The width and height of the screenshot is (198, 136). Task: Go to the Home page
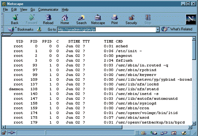coord(65,19)
